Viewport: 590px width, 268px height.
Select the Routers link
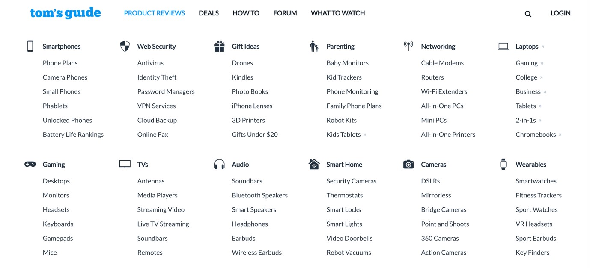click(x=432, y=77)
